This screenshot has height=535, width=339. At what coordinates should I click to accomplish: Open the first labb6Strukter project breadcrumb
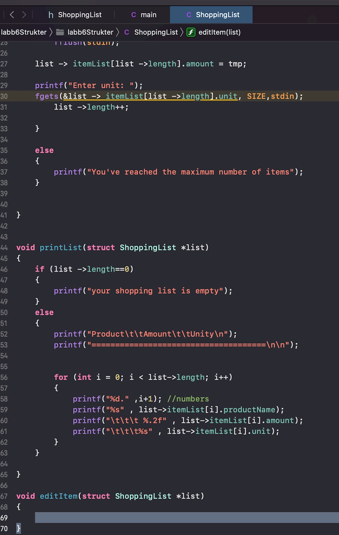24,32
